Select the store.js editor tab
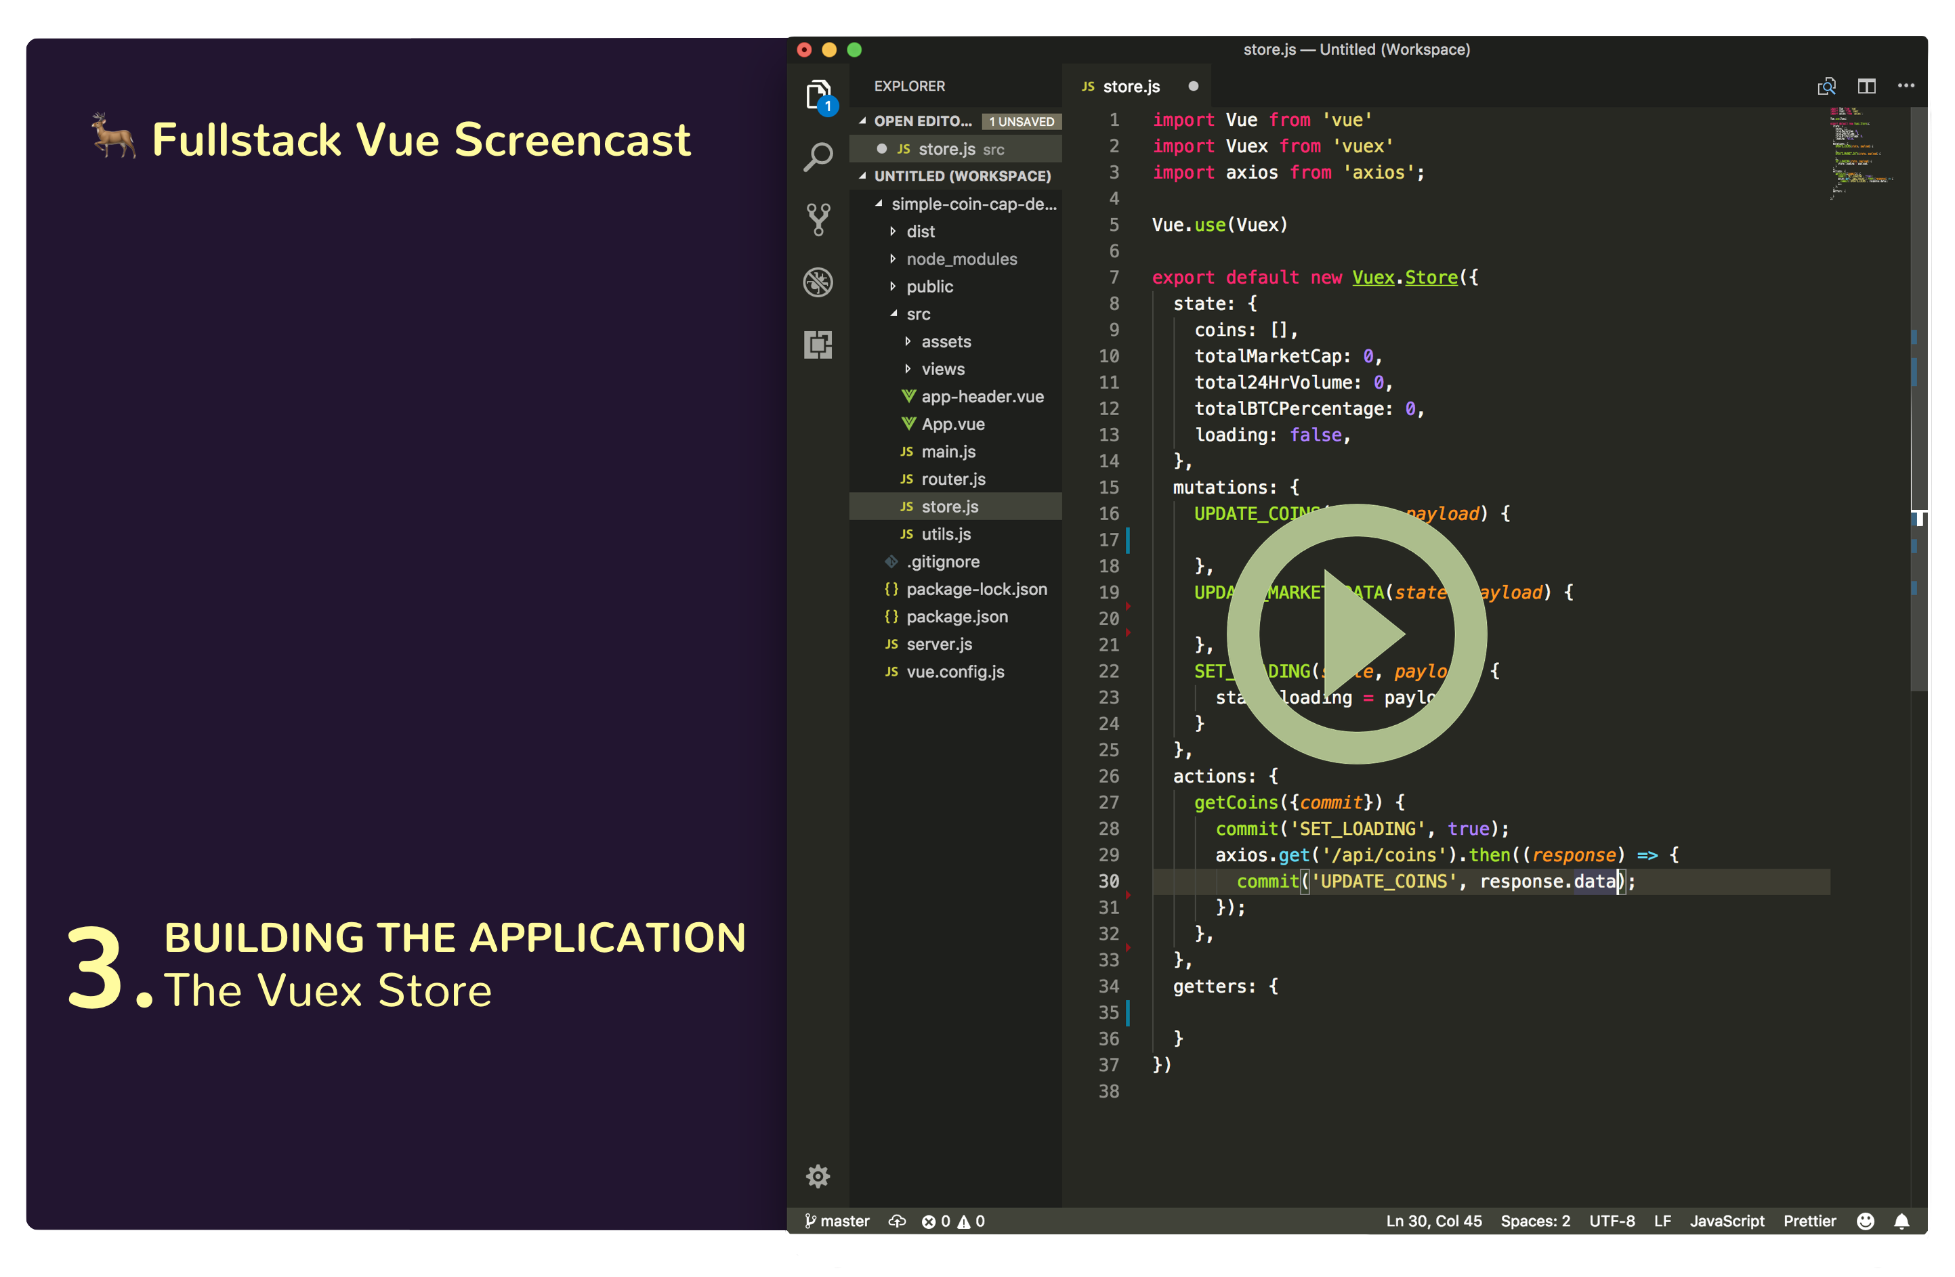The height and width of the screenshot is (1277, 1955). 1131,86
